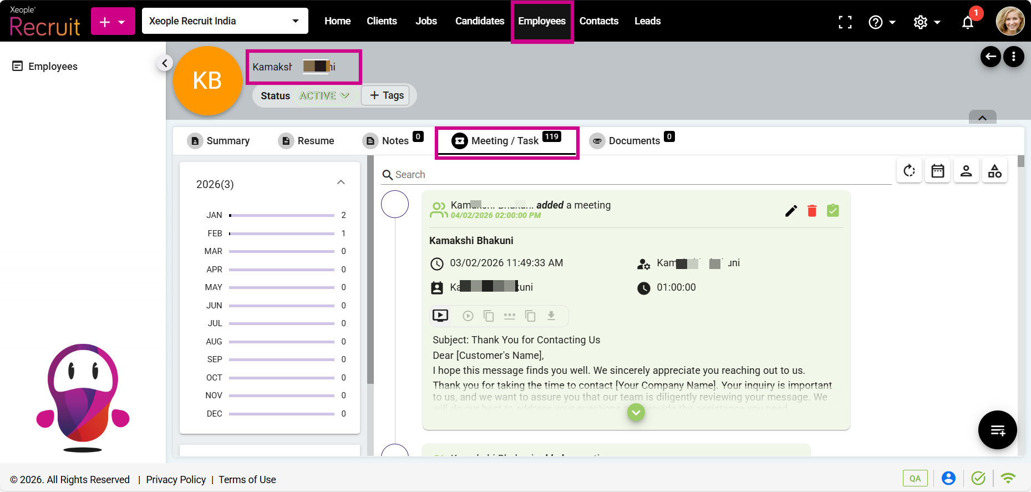Click the JAN activity progress bar

tap(282, 215)
